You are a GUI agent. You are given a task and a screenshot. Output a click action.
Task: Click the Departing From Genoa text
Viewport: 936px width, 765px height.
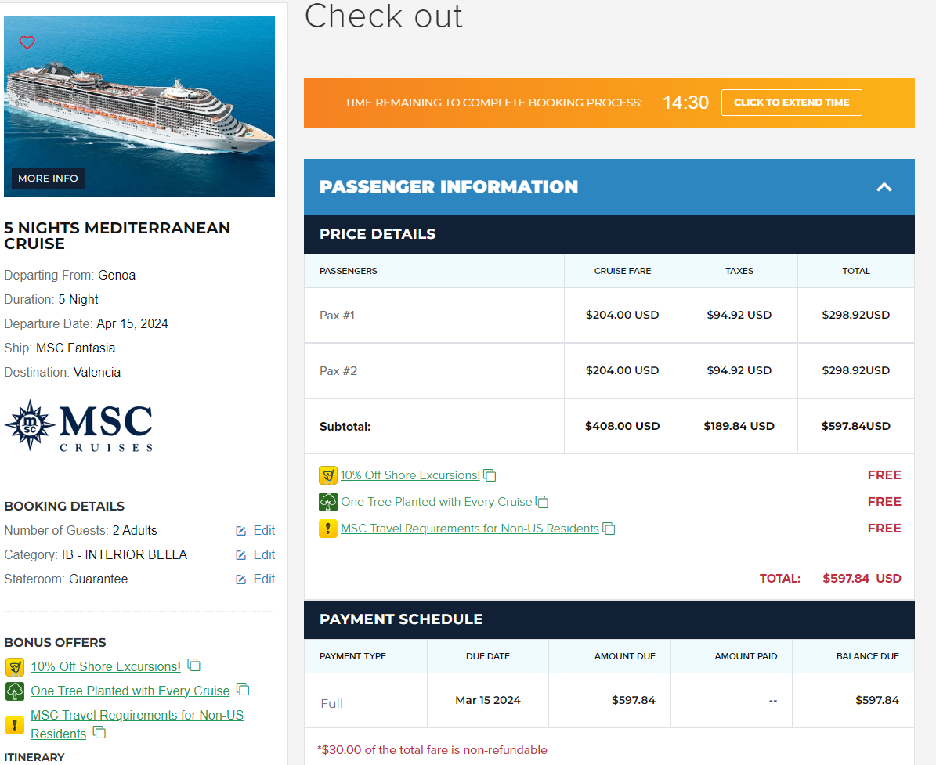point(70,275)
